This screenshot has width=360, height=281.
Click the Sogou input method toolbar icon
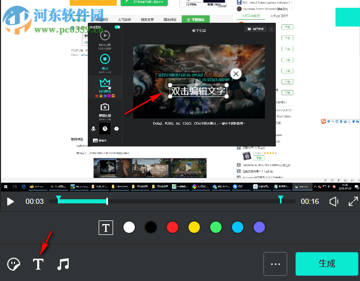click(x=323, y=121)
